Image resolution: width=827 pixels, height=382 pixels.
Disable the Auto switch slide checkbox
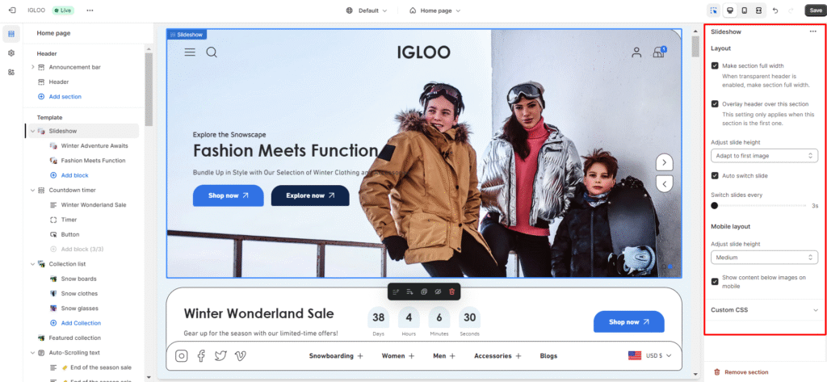(715, 175)
